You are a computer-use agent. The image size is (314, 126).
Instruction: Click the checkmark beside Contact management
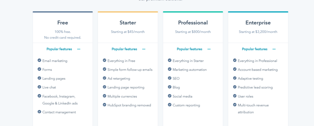coord(39,112)
